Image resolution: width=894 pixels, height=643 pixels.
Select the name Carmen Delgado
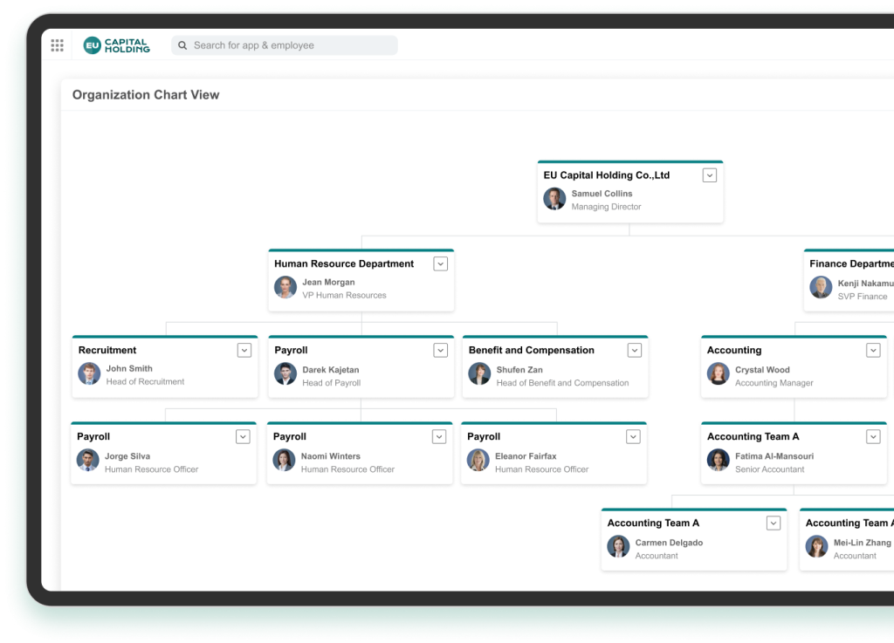coord(669,543)
